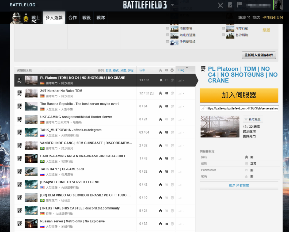The height and width of the screenshot is (232, 289).
Task: Select the [BR] BEM VINDO AO SERVIDOR BRASIL row
Action: tap(105, 198)
